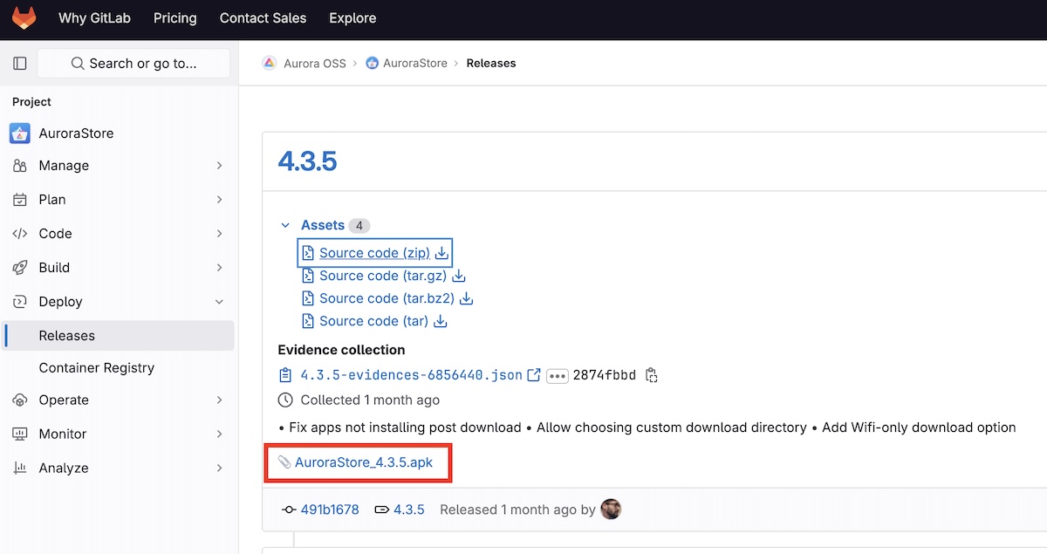Viewport: 1047px width, 554px height.
Task: Expand the Manage sidebar menu
Action: tap(118, 166)
